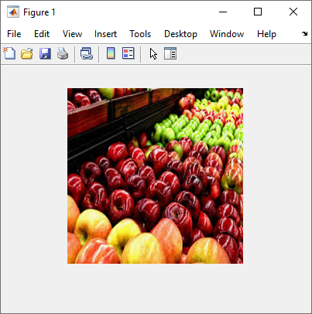This screenshot has height=314, width=312.
Task: Open the Insert menu
Action: click(x=105, y=34)
